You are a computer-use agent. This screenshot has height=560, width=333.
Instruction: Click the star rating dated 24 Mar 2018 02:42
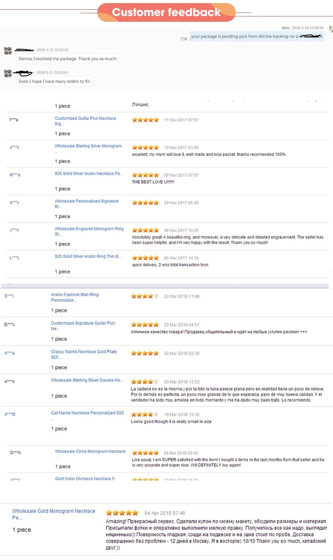(x=145, y=453)
